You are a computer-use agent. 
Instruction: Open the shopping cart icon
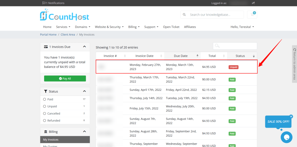(x=252, y=14)
